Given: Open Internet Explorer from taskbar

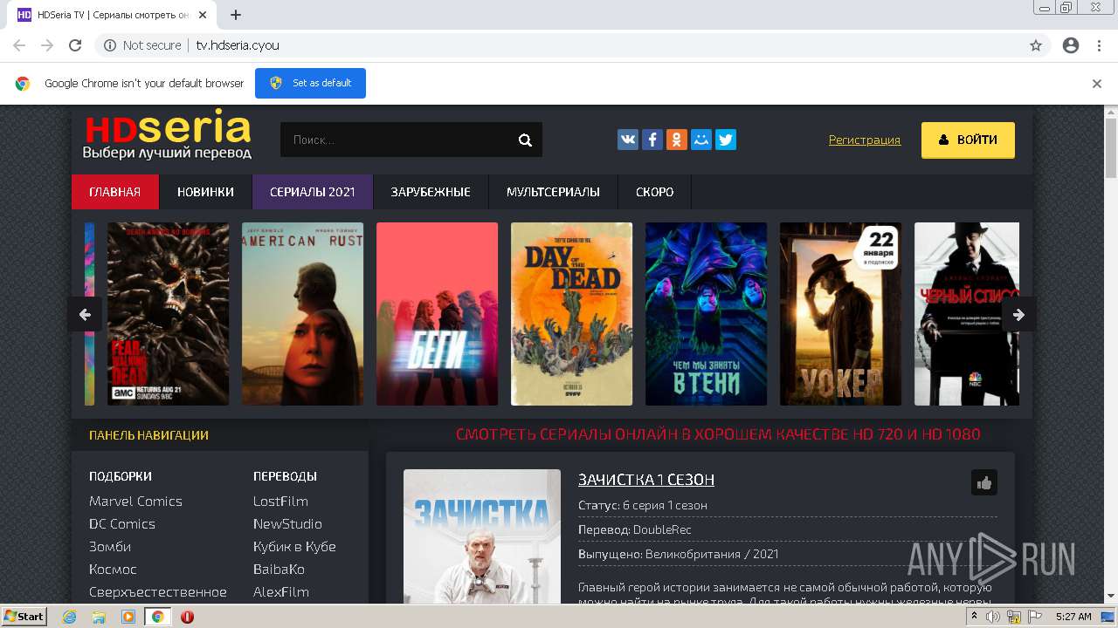Looking at the screenshot, I should pos(70,617).
